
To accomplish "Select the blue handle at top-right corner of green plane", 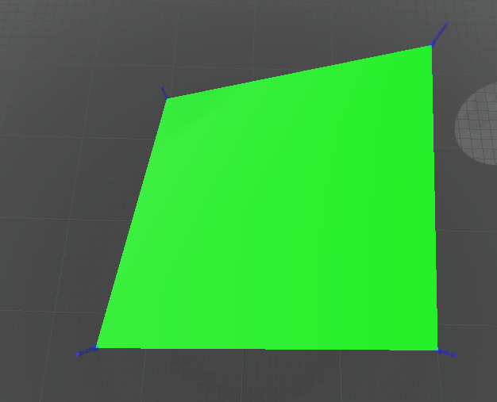I will 439,33.
